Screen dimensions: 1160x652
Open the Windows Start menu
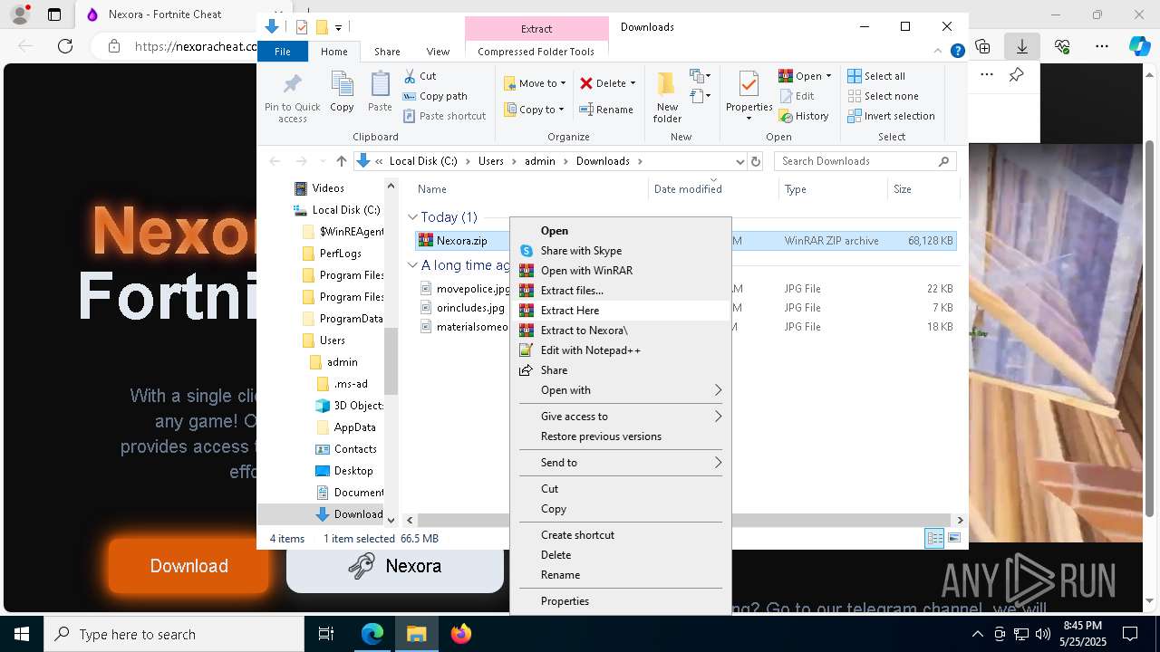[22, 634]
